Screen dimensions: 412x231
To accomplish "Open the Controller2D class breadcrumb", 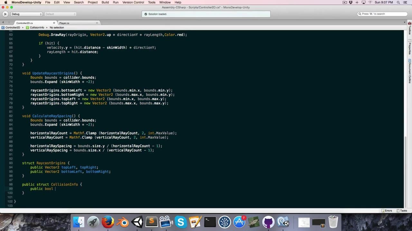I will (x=11, y=28).
